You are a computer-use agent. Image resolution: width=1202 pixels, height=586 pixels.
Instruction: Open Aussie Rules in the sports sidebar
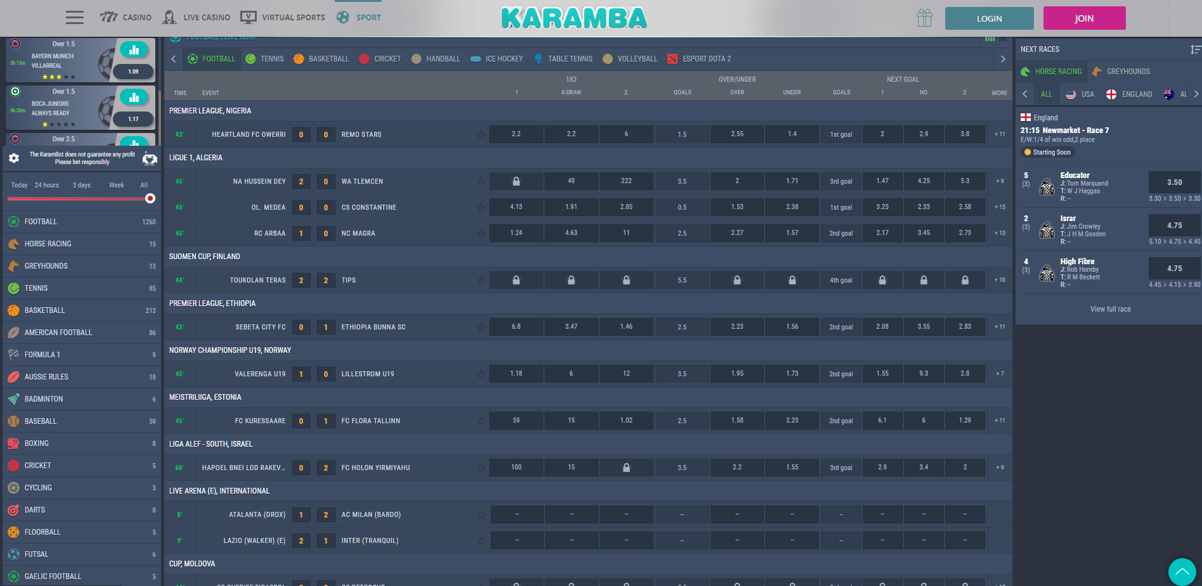[82, 377]
